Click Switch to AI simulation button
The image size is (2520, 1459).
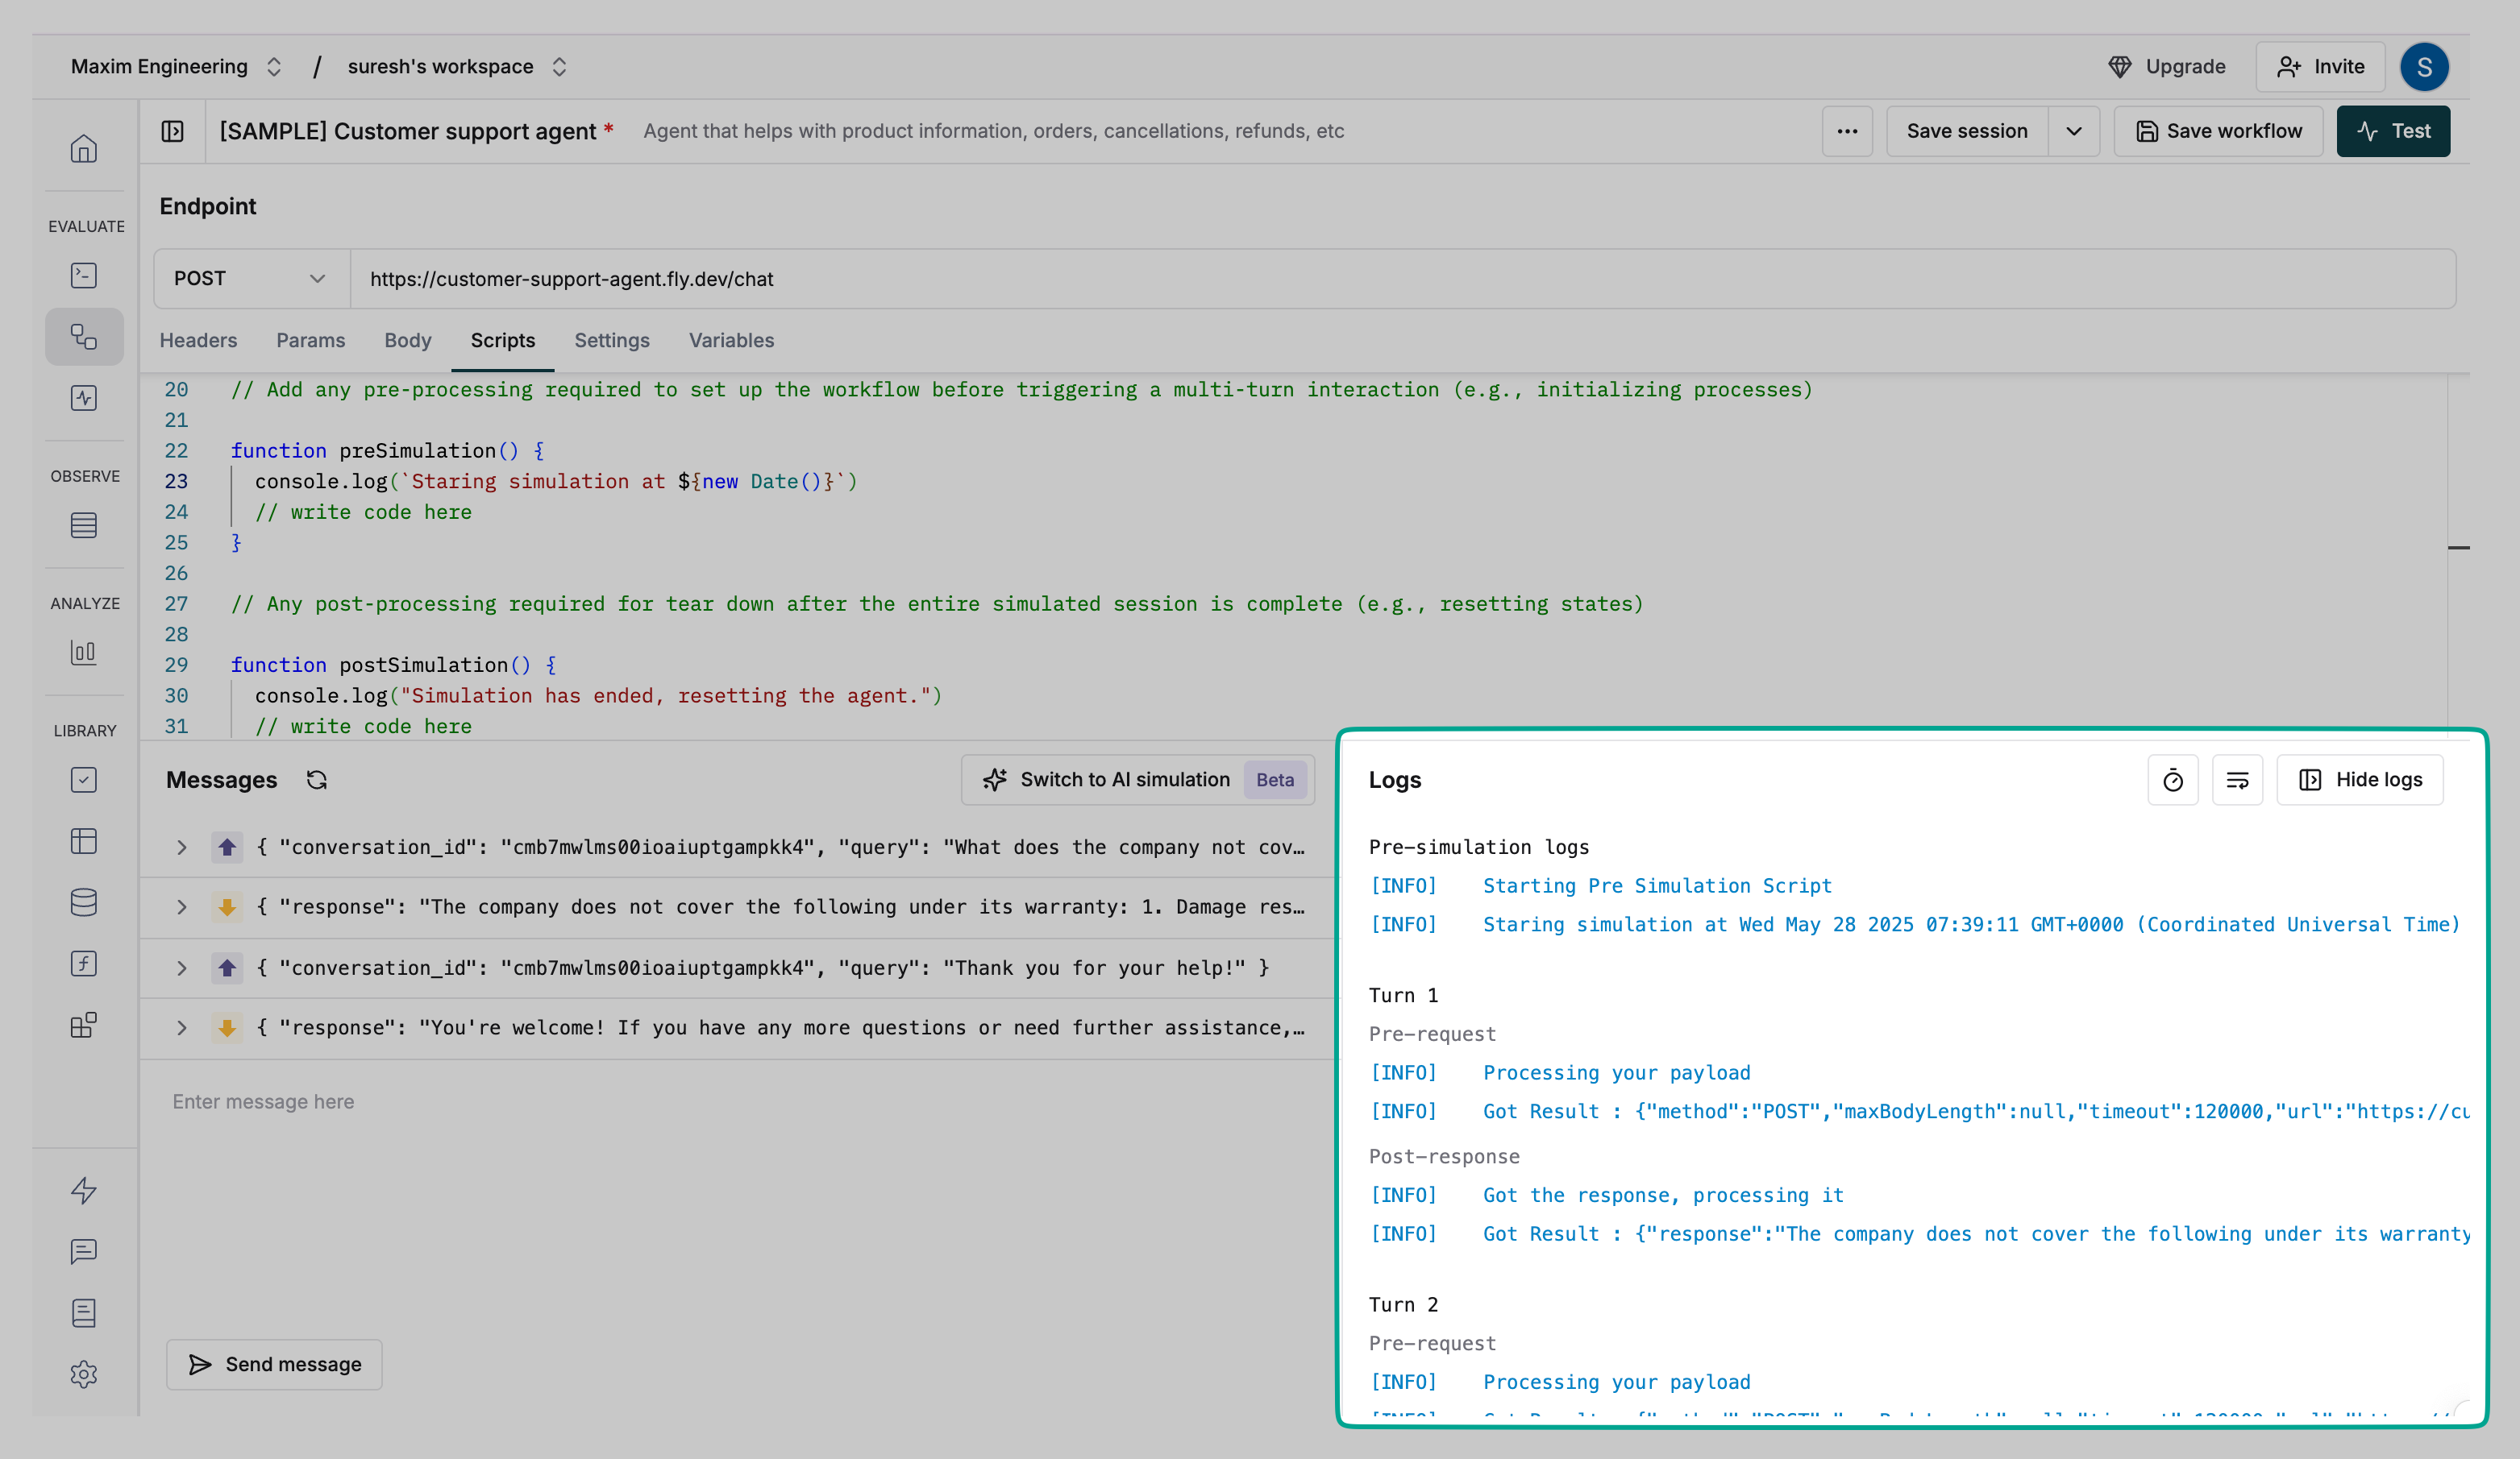tap(1125, 780)
